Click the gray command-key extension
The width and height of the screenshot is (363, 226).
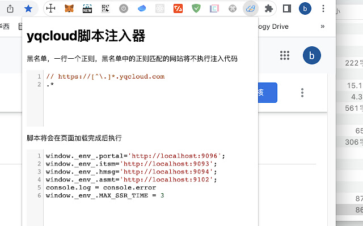pyautogui.click(x=233, y=9)
